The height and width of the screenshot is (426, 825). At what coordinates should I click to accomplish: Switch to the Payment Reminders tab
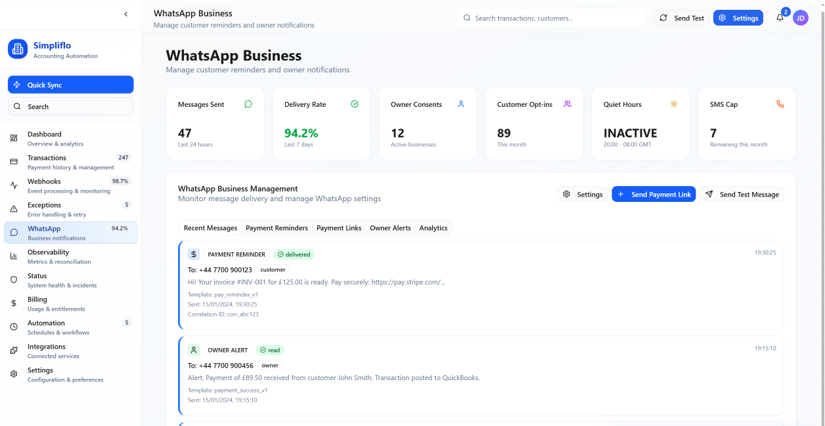coord(277,228)
